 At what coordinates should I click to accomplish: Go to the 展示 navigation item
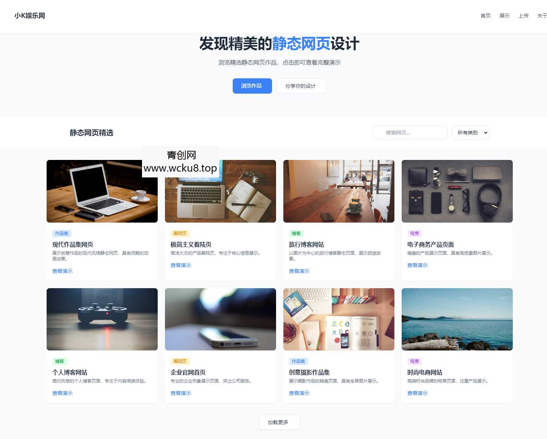(504, 16)
